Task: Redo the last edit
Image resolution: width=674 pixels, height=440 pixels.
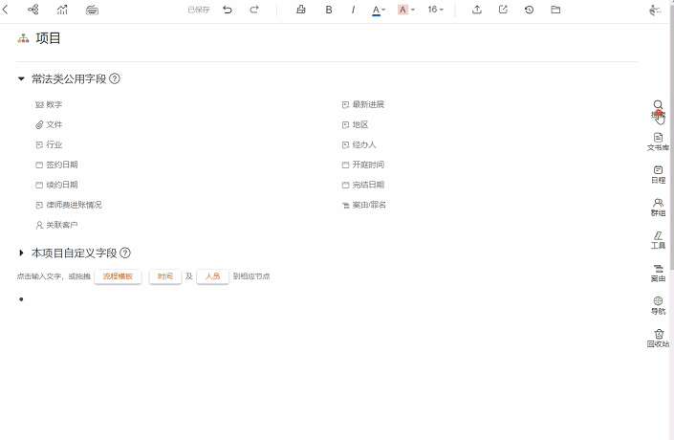Action: coord(254,10)
